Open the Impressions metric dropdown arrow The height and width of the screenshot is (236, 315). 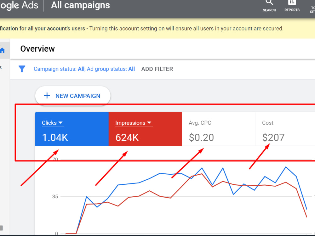149,123
